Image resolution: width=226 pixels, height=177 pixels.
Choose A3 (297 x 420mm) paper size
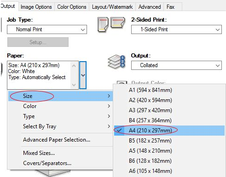coord(169,110)
